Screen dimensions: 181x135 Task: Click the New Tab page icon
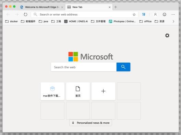pyautogui.click(x=69, y=7)
